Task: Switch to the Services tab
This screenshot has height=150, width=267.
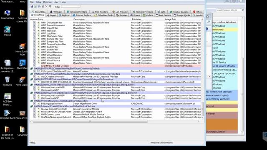Action: [122, 15]
